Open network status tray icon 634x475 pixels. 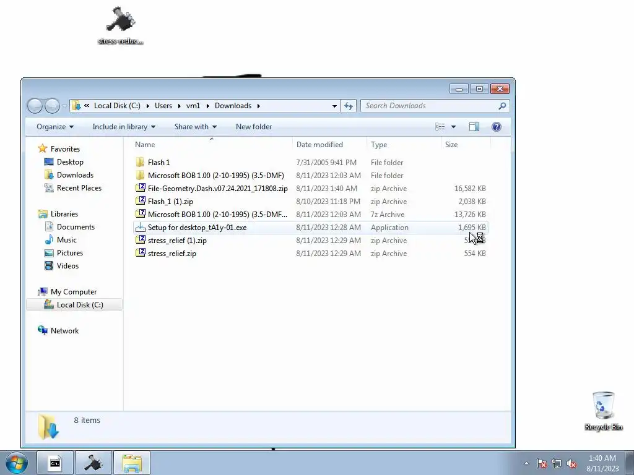(557, 464)
